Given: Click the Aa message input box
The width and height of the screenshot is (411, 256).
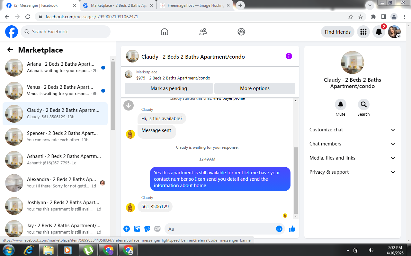Looking at the screenshot, I should pos(220,229).
